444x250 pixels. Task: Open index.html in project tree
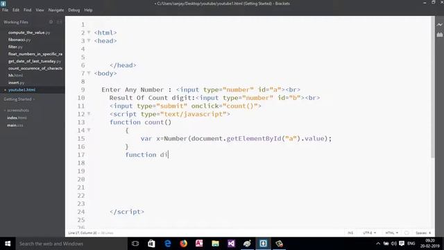[17, 117]
